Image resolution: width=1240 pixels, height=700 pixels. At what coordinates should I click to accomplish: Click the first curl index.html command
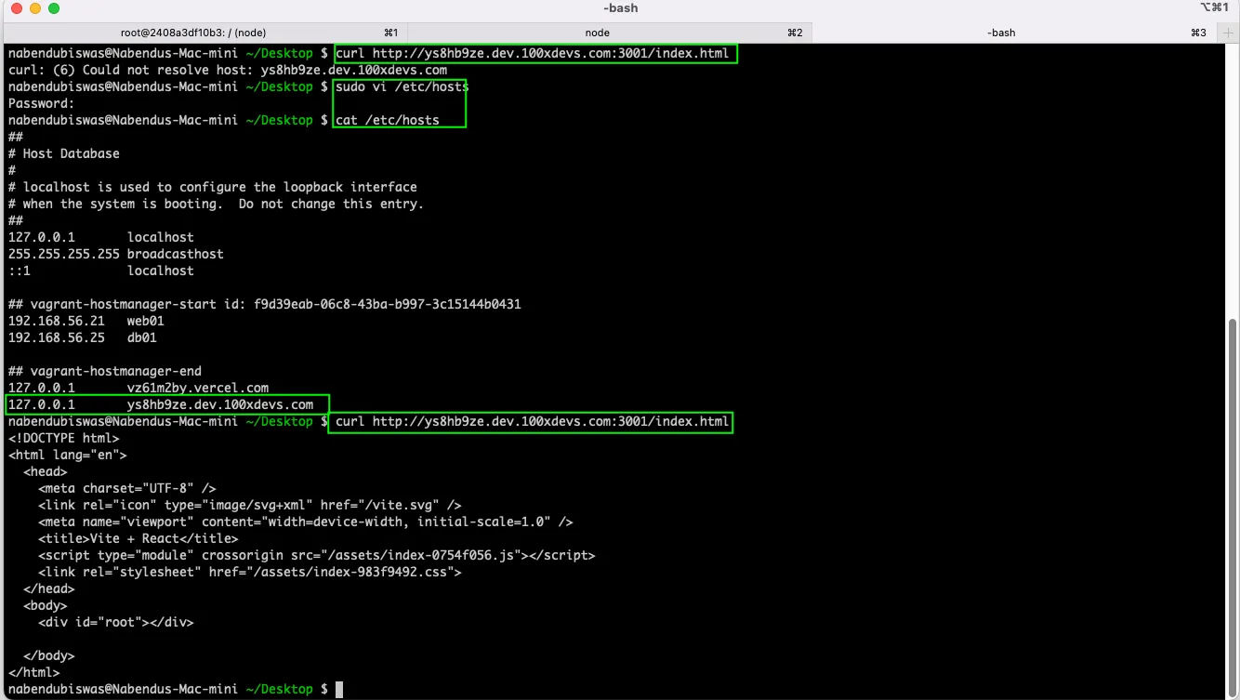click(x=533, y=53)
